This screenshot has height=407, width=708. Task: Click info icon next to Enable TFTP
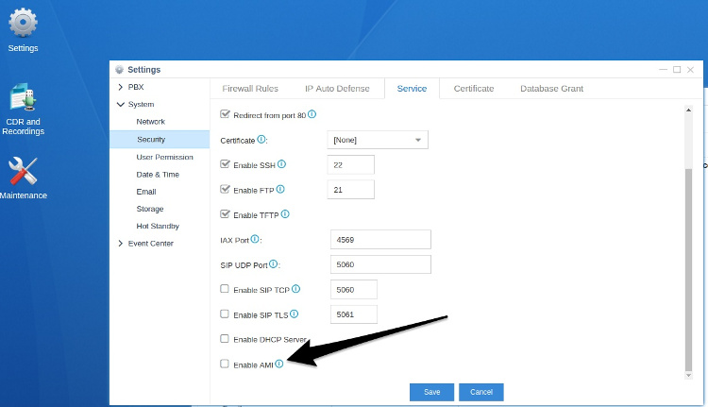[285, 214]
